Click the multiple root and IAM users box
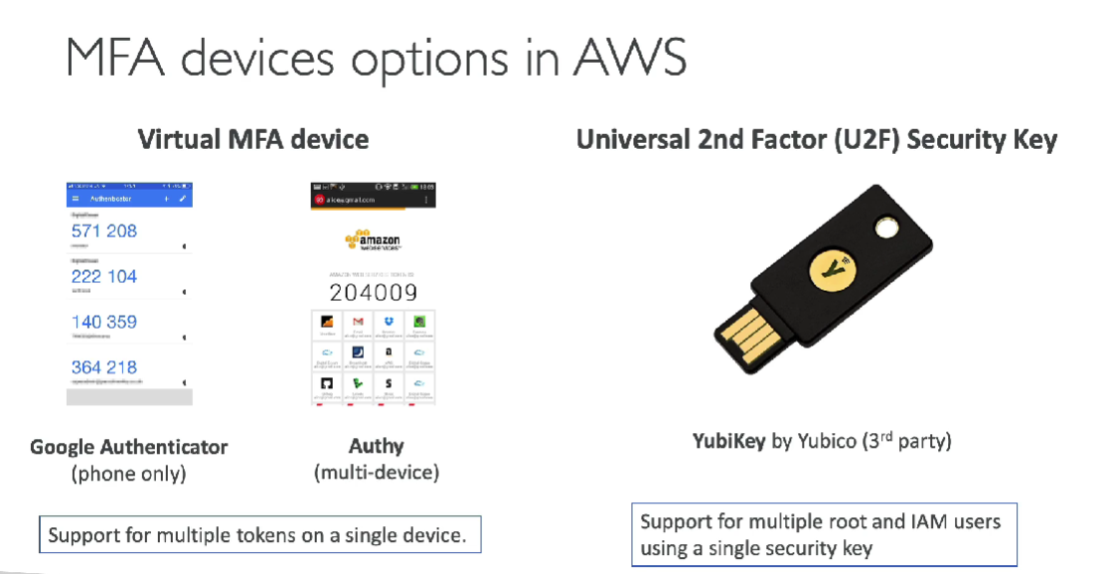 click(x=824, y=534)
